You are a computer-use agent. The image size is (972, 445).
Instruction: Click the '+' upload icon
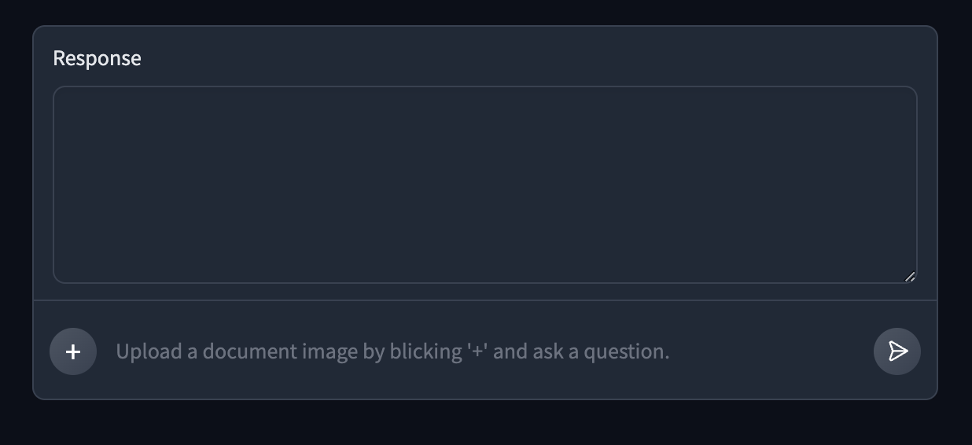(73, 351)
